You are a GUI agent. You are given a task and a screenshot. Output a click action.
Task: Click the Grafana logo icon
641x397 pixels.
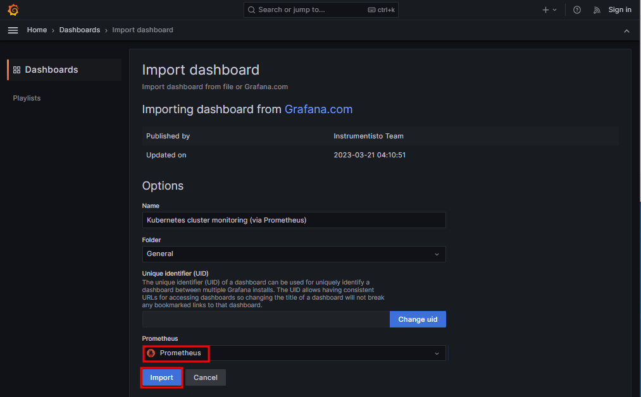tap(13, 10)
